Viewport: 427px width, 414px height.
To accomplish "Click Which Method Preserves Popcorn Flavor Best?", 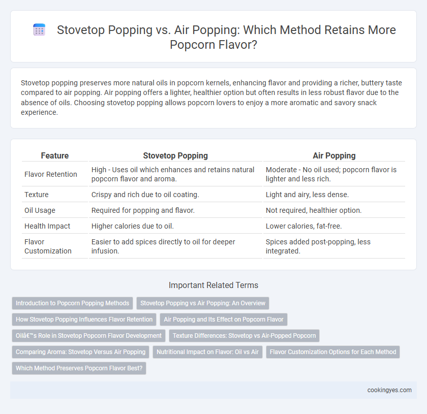I will coord(79,368).
